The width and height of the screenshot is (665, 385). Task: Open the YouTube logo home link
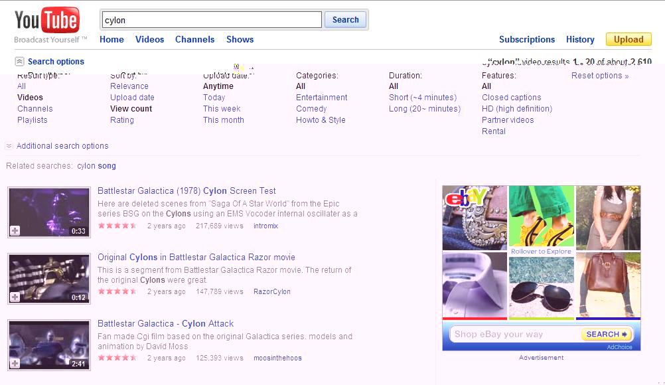tap(46, 21)
